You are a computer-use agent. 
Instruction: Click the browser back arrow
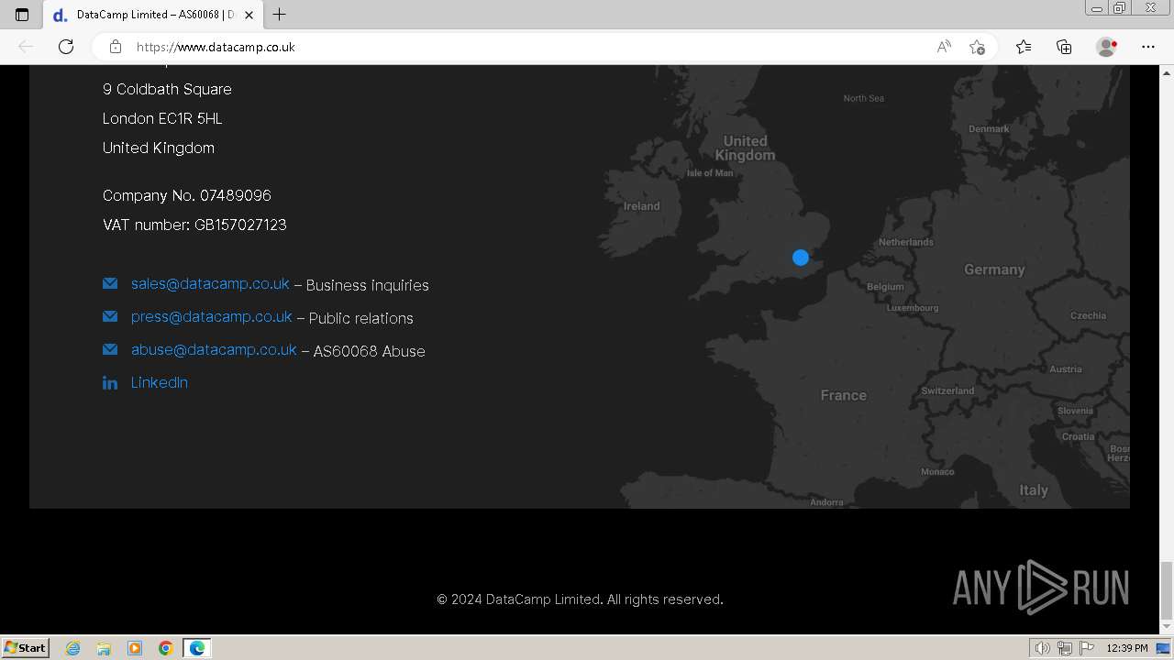[26, 47]
